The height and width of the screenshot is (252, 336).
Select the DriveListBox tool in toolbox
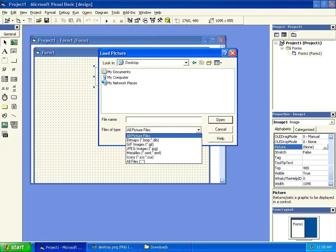click(x=14, y=97)
